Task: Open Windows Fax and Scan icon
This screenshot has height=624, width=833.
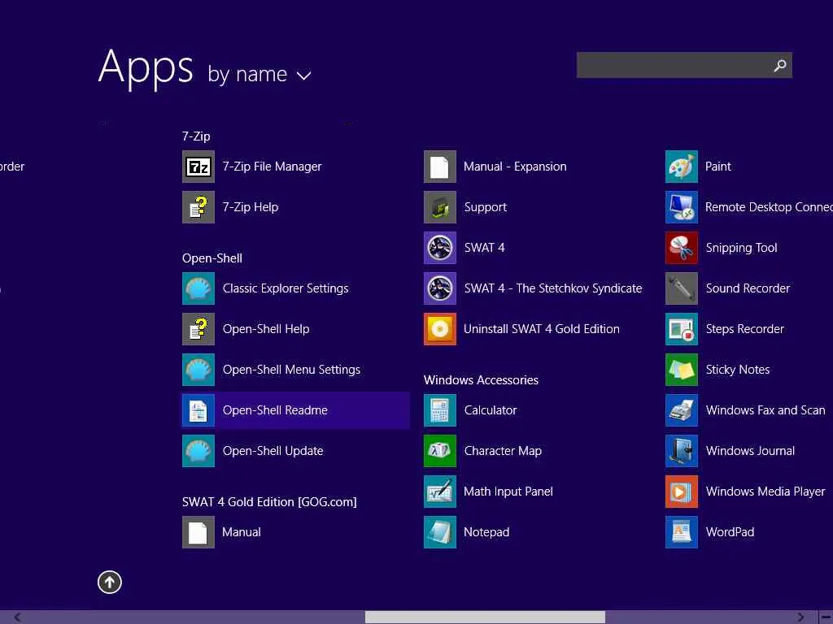Action: [x=682, y=410]
